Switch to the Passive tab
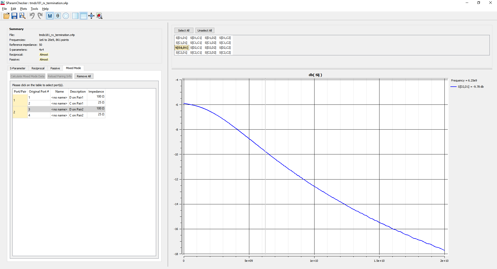Image resolution: width=497 pixels, height=269 pixels. click(55, 68)
